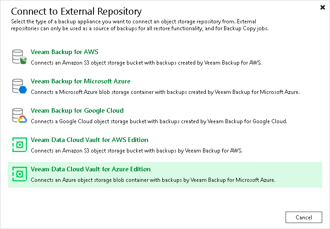This screenshot has height=229, width=330.
Task: Click the Veeam Backup for AWS database icon
Action: coord(19,57)
